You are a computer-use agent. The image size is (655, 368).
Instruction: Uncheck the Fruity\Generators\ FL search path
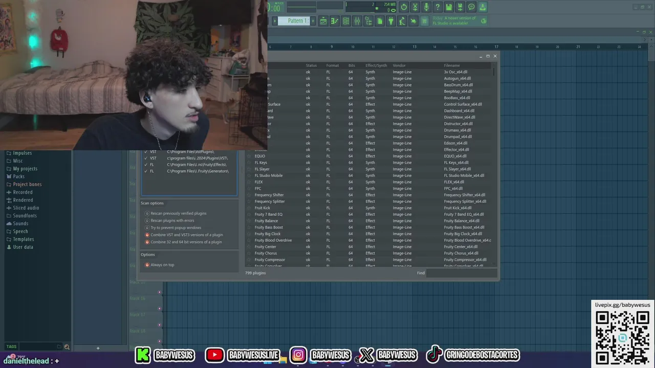[146, 171]
